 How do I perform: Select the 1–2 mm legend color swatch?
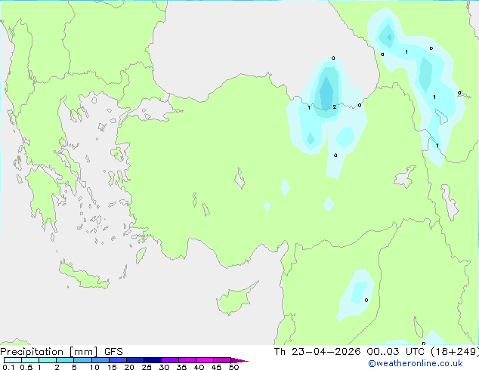click(48, 360)
